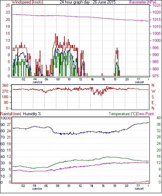
Task: Click the Humidity % legend label
Action: click(32, 114)
